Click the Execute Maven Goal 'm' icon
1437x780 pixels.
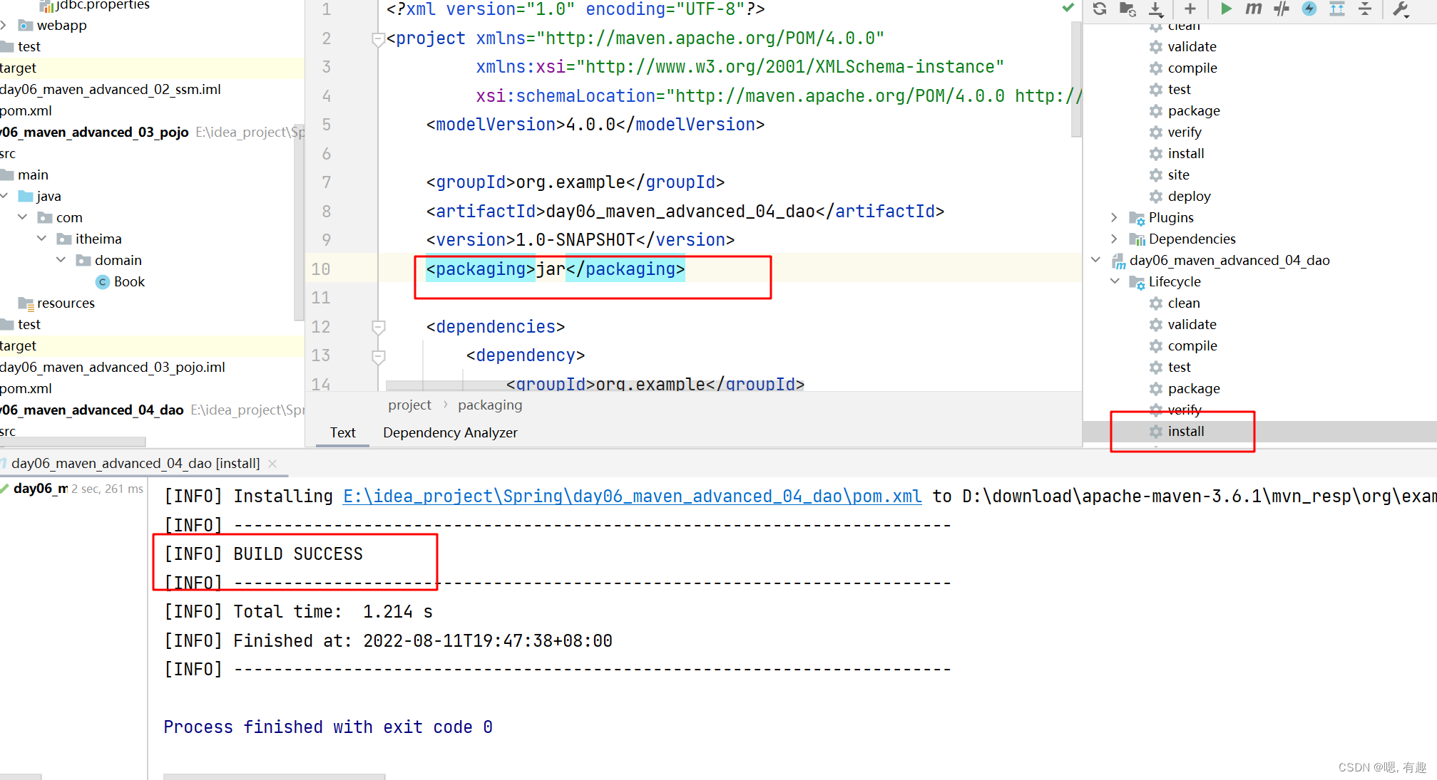tap(1253, 9)
